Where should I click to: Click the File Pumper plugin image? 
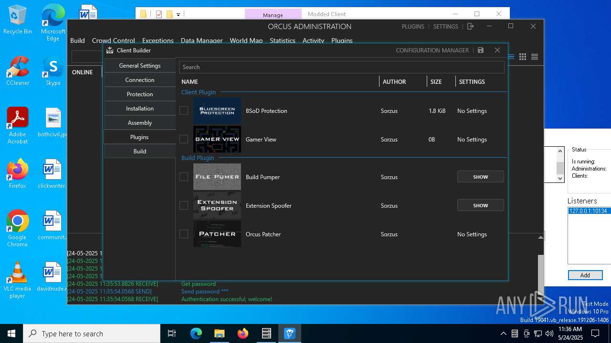[217, 177]
